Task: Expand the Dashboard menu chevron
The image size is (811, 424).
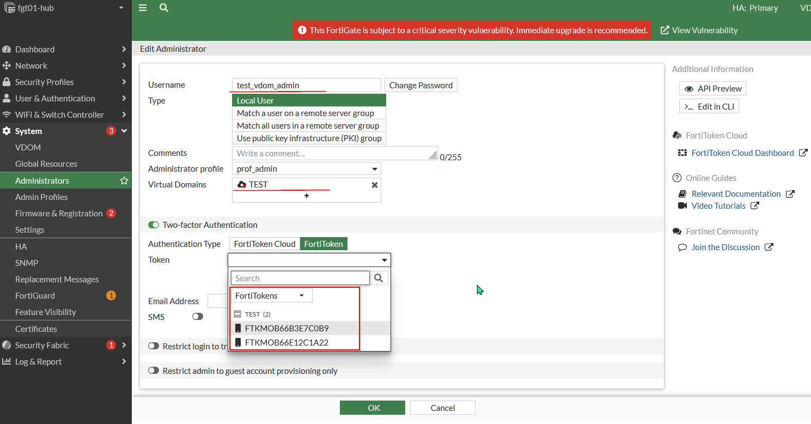Action: (x=124, y=49)
